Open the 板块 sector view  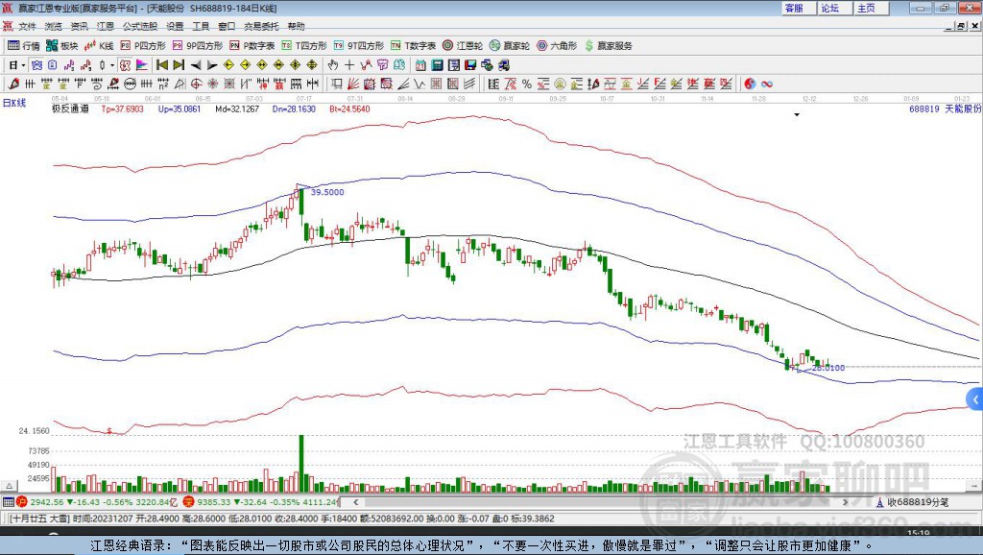click(x=62, y=46)
